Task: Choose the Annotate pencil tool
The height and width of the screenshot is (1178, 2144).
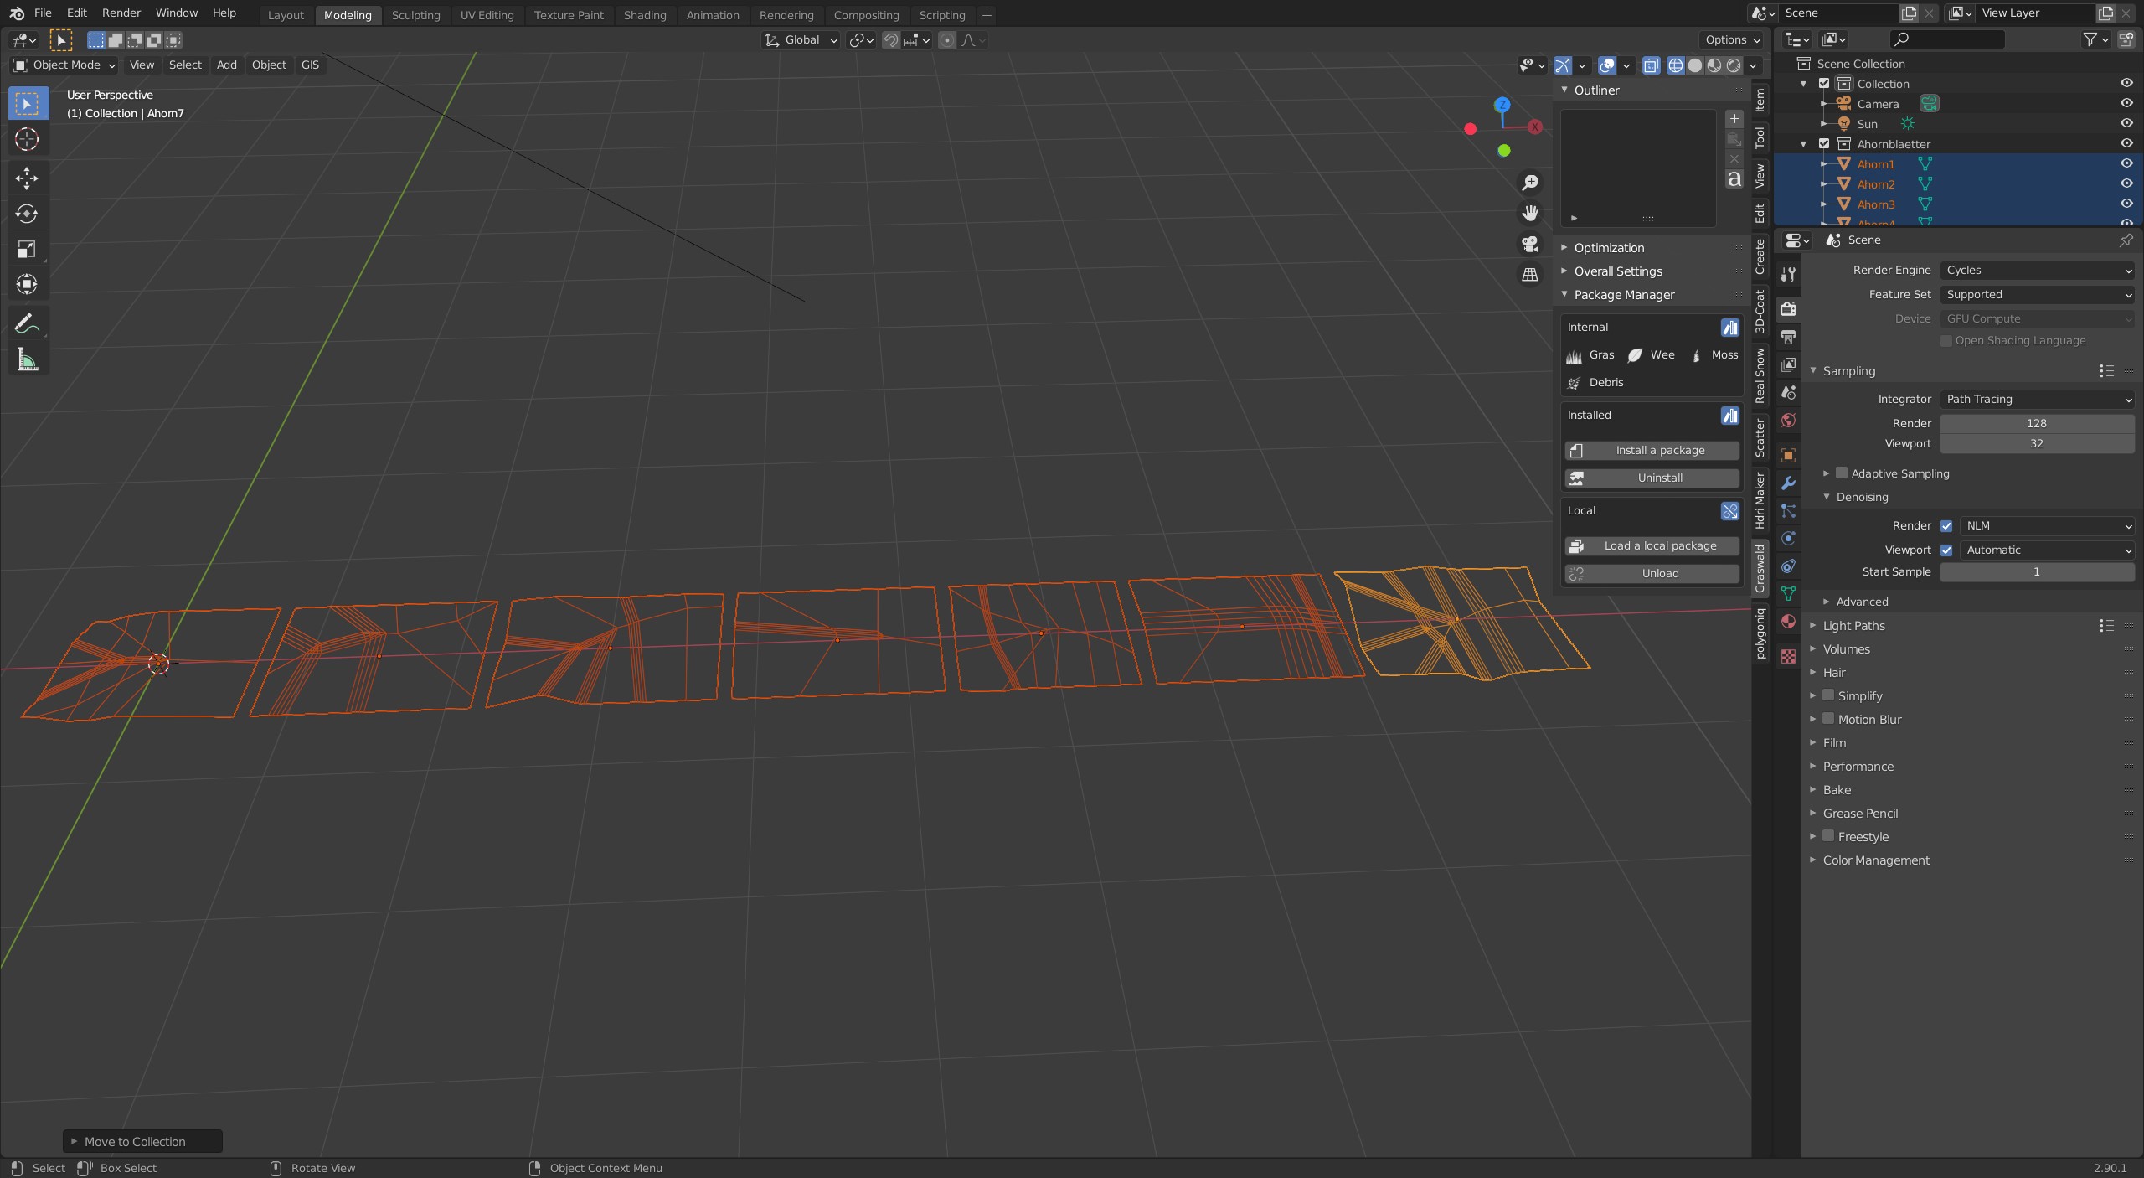Action: (27, 323)
